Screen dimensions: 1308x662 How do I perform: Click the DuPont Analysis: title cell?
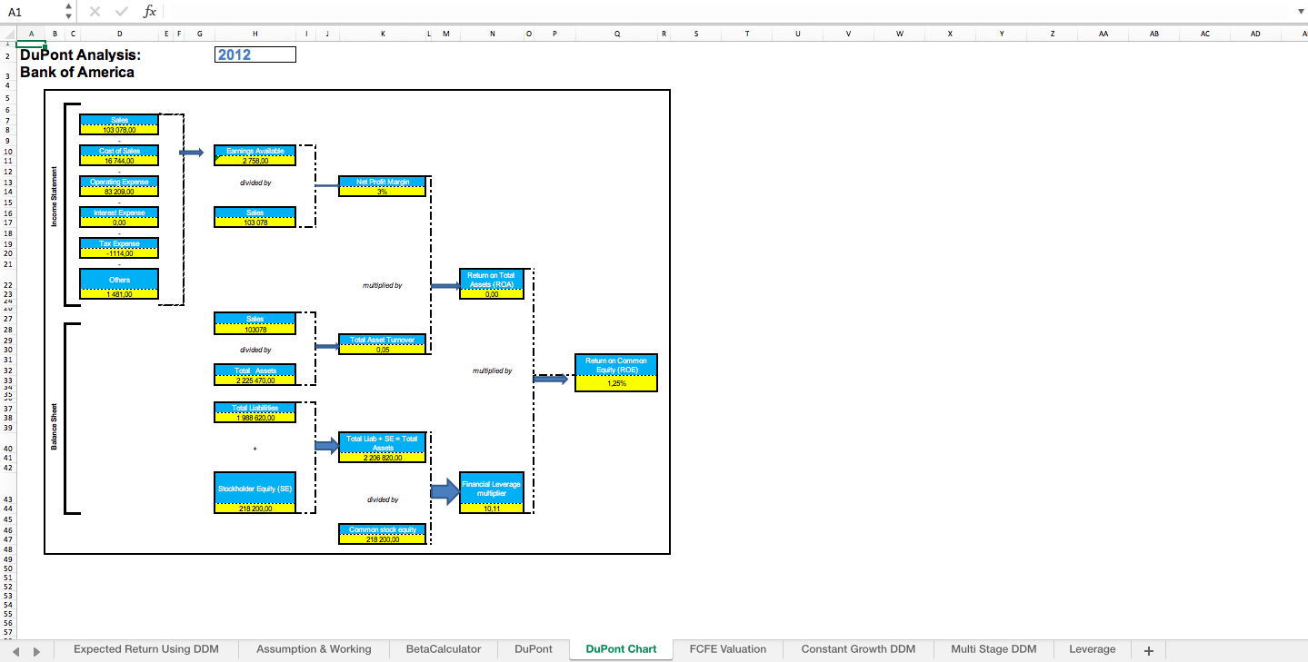coord(80,54)
